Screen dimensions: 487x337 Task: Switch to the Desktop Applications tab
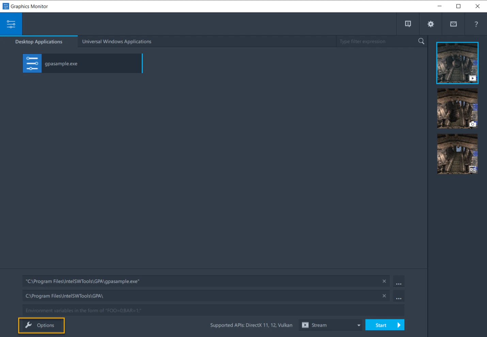click(39, 41)
